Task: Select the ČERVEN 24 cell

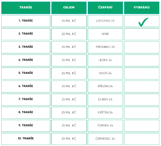Action: click(105, 126)
